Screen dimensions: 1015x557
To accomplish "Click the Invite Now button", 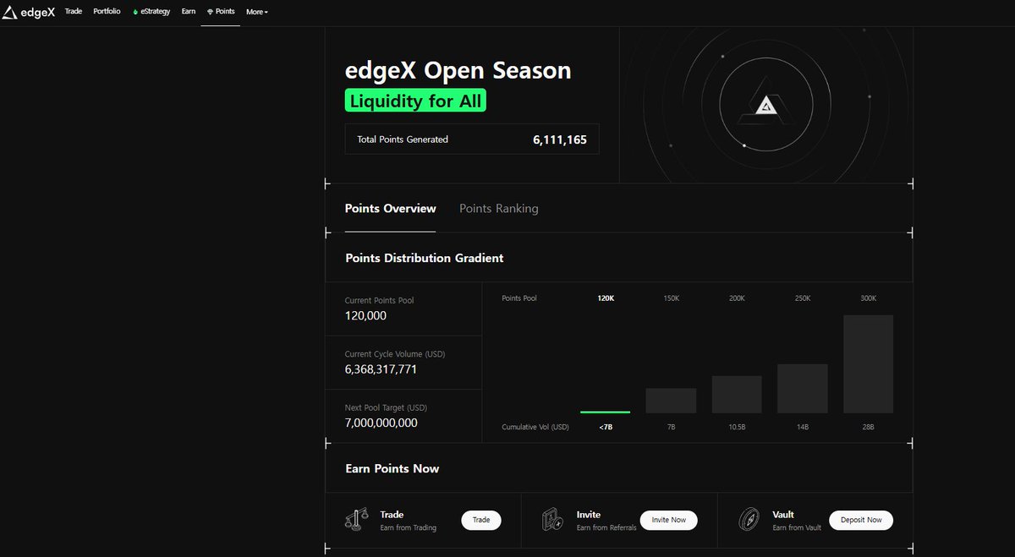I will coord(669,520).
